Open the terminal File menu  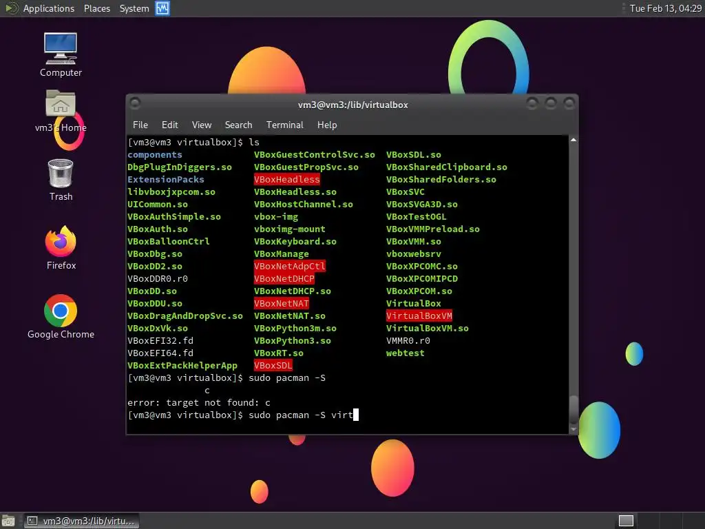[140, 125]
